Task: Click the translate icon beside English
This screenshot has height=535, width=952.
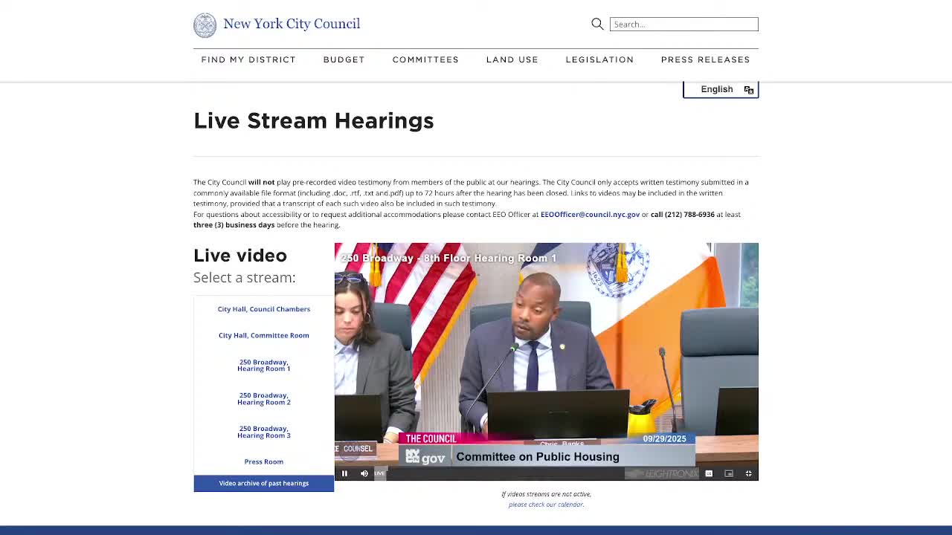Action: [x=749, y=90]
